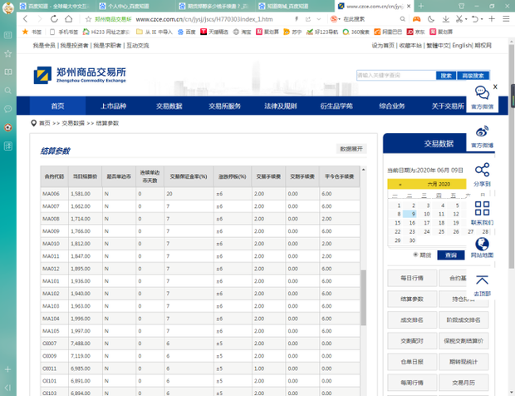Viewport: 515px width, 396px height.
Task: Close the floating sidebar with X
Action: point(495,87)
